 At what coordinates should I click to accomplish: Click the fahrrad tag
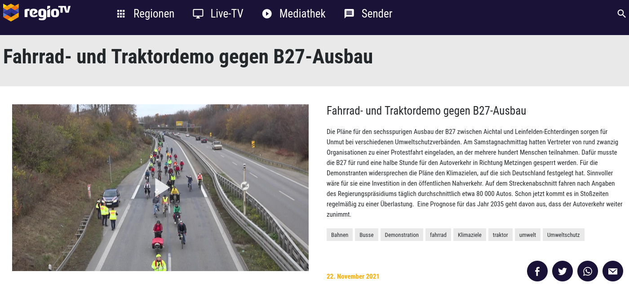coord(438,235)
